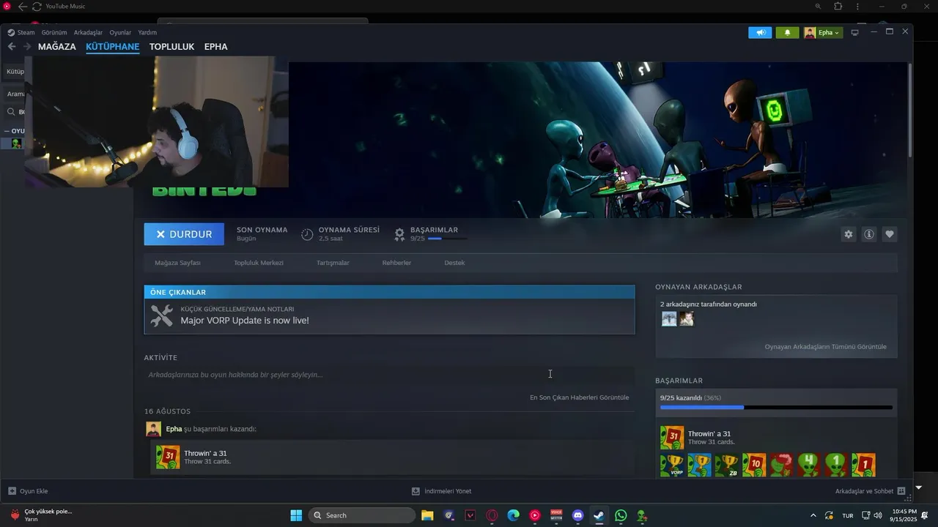938x527 pixels.
Task: Click first friend avatar in Oynayan Arkadaşlar
Action: pos(669,318)
